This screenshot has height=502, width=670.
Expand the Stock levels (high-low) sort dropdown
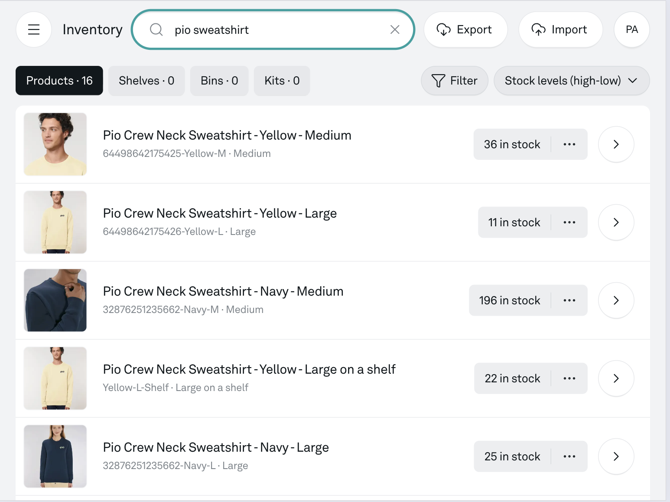click(x=571, y=81)
